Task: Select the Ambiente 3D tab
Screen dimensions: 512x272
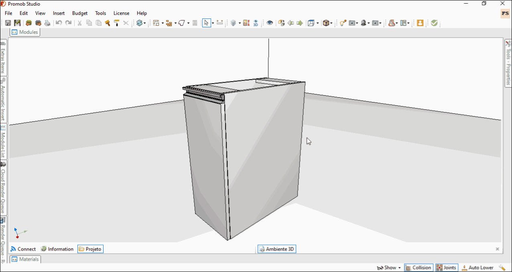Action: click(x=276, y=249)
